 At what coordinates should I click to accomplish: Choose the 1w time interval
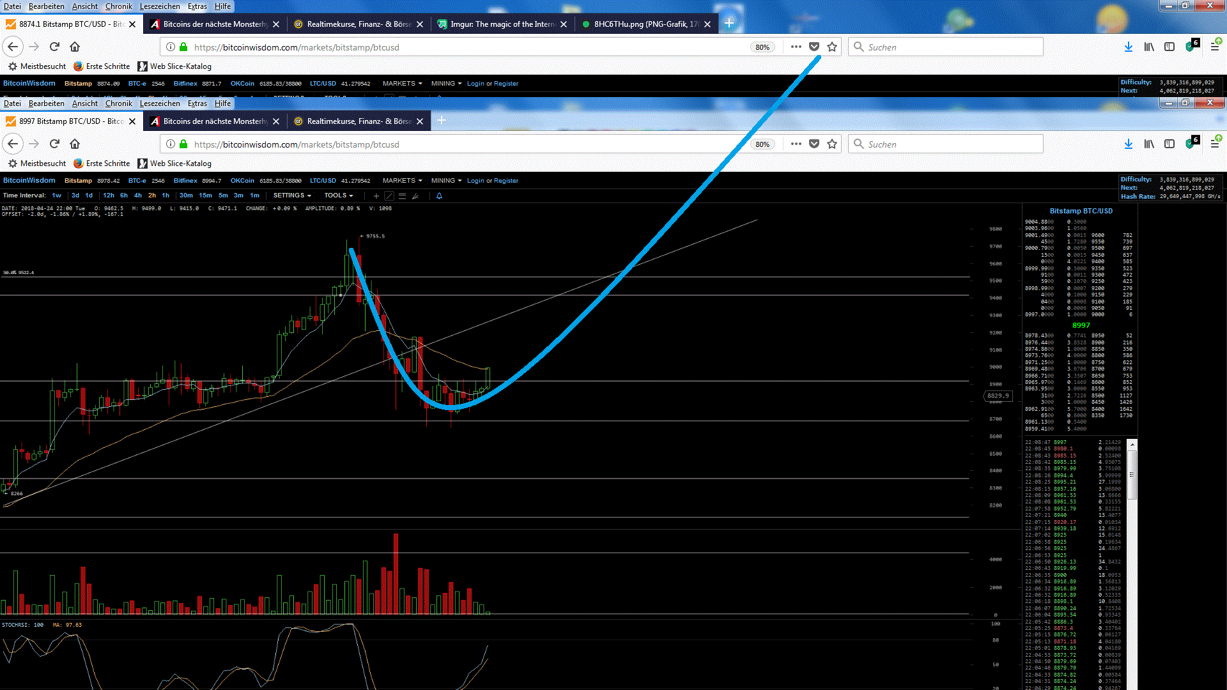[x=57, y=195]
